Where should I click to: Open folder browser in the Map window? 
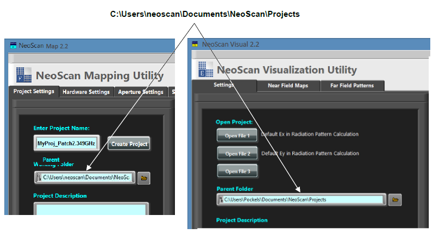point(143,178)
